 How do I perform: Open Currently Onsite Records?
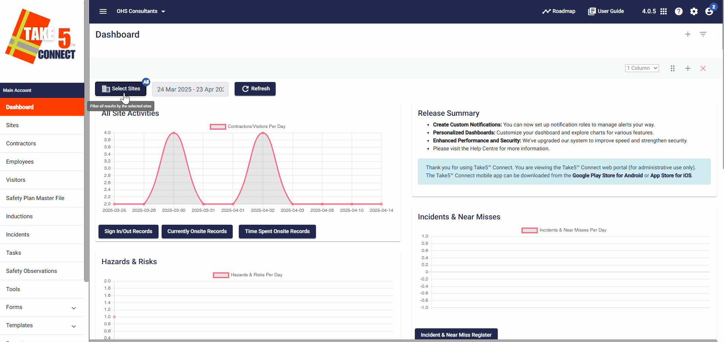tap(197, 232)
